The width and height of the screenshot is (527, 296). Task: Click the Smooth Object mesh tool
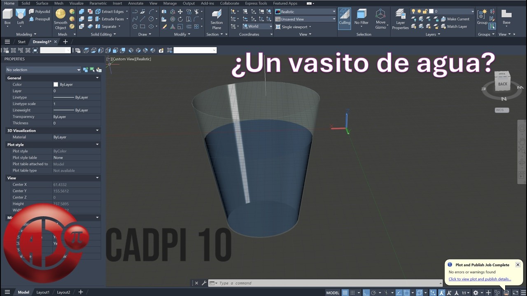click(61, 19)
